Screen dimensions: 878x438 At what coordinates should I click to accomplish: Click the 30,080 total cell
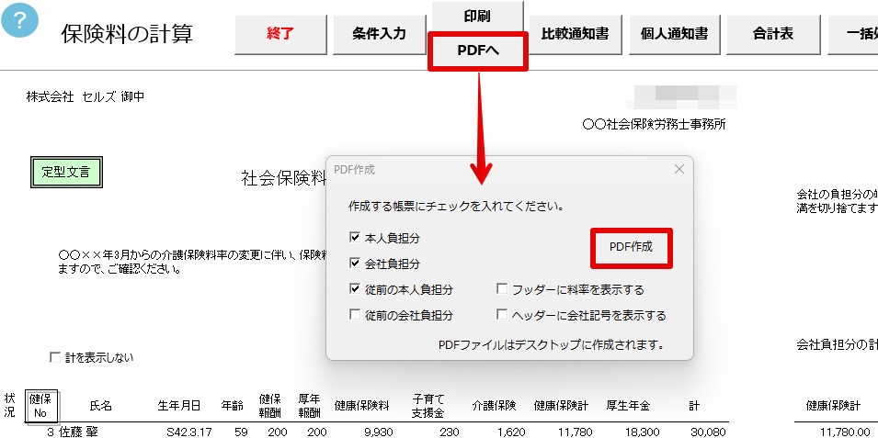point(710,432)
